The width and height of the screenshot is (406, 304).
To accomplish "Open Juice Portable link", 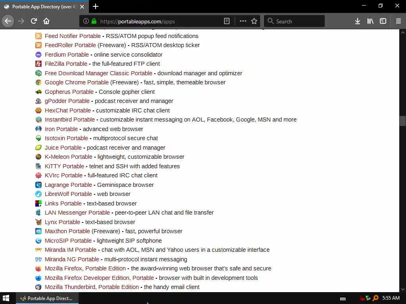I will [x=63, y=148].
